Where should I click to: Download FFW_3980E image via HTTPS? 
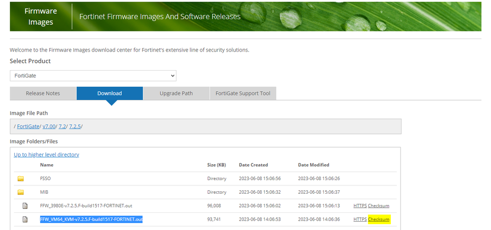(x=359, y=206)
